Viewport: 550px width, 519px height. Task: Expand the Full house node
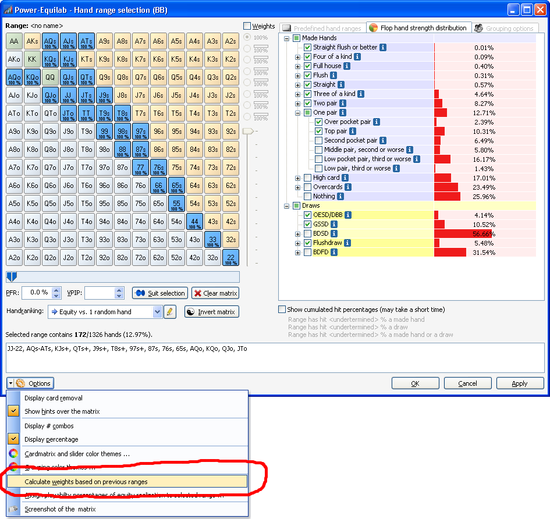click(x=297, y=66)
